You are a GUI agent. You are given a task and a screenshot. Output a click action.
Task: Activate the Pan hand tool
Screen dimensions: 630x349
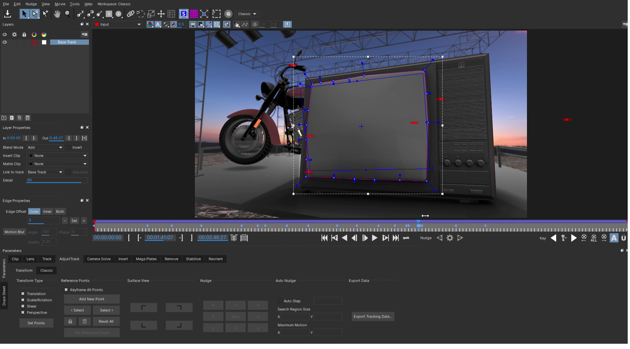click(x=57, y=14)
